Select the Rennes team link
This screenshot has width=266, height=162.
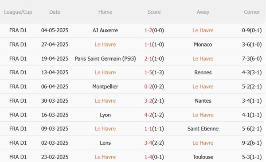coord(203,72)
